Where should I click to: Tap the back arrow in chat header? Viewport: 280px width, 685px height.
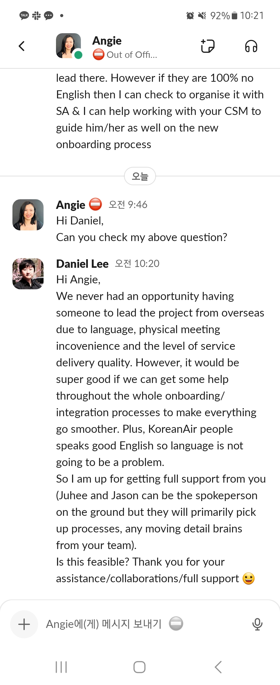point(22,46)
